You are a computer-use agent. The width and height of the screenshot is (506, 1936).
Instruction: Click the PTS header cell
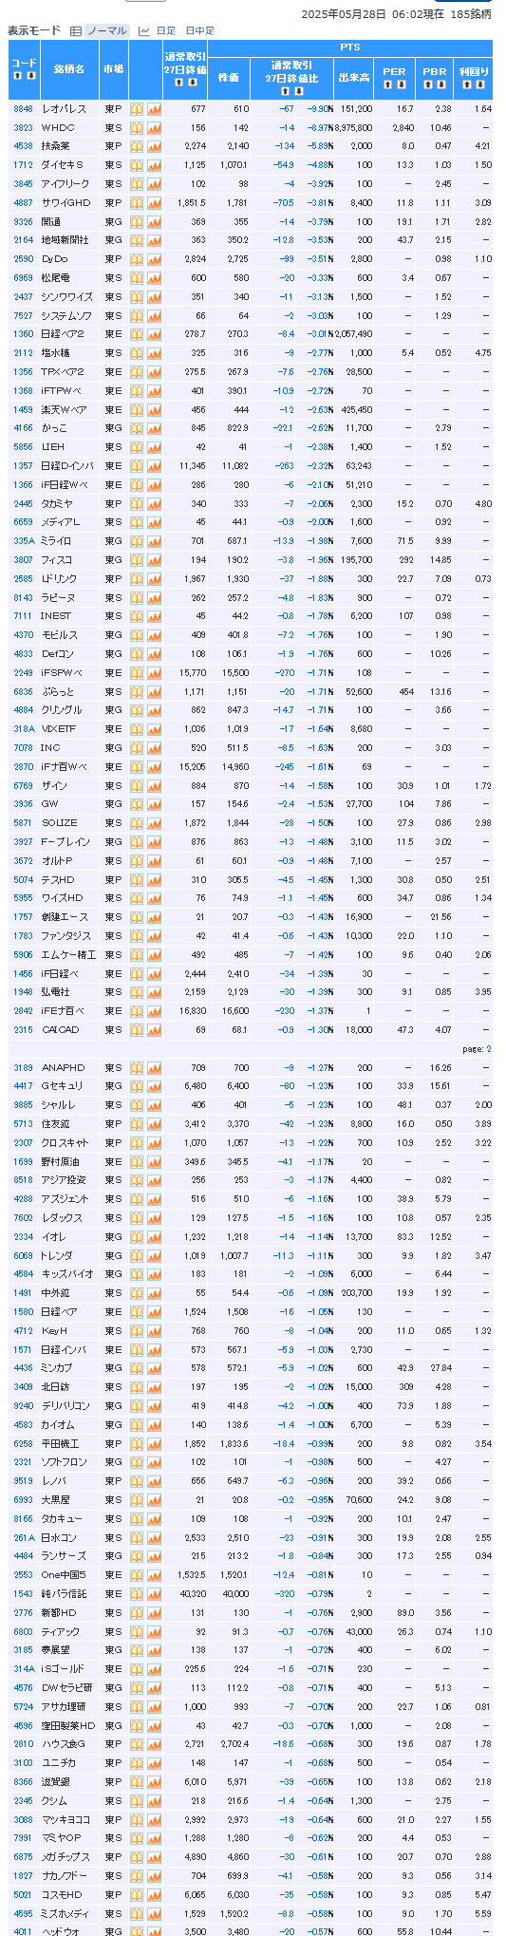click(350, 47)
